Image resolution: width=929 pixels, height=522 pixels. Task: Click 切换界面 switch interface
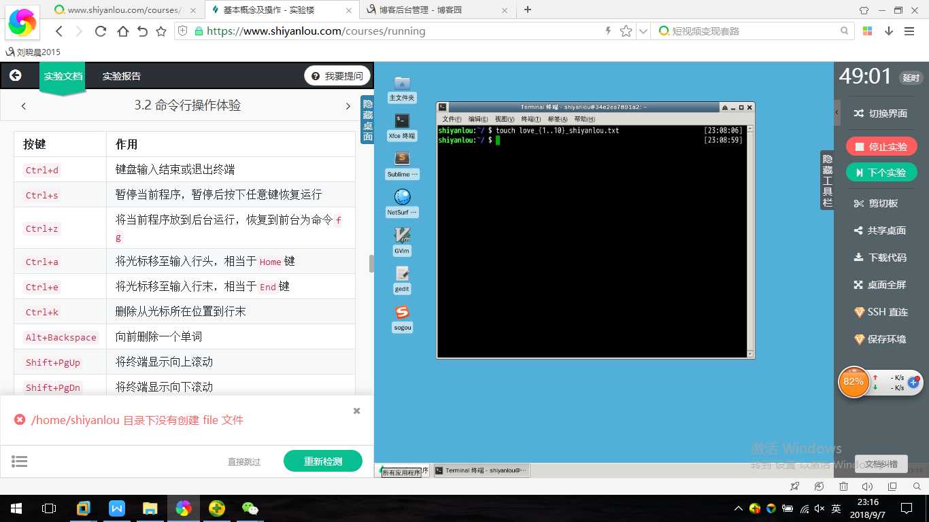(880, 114)
